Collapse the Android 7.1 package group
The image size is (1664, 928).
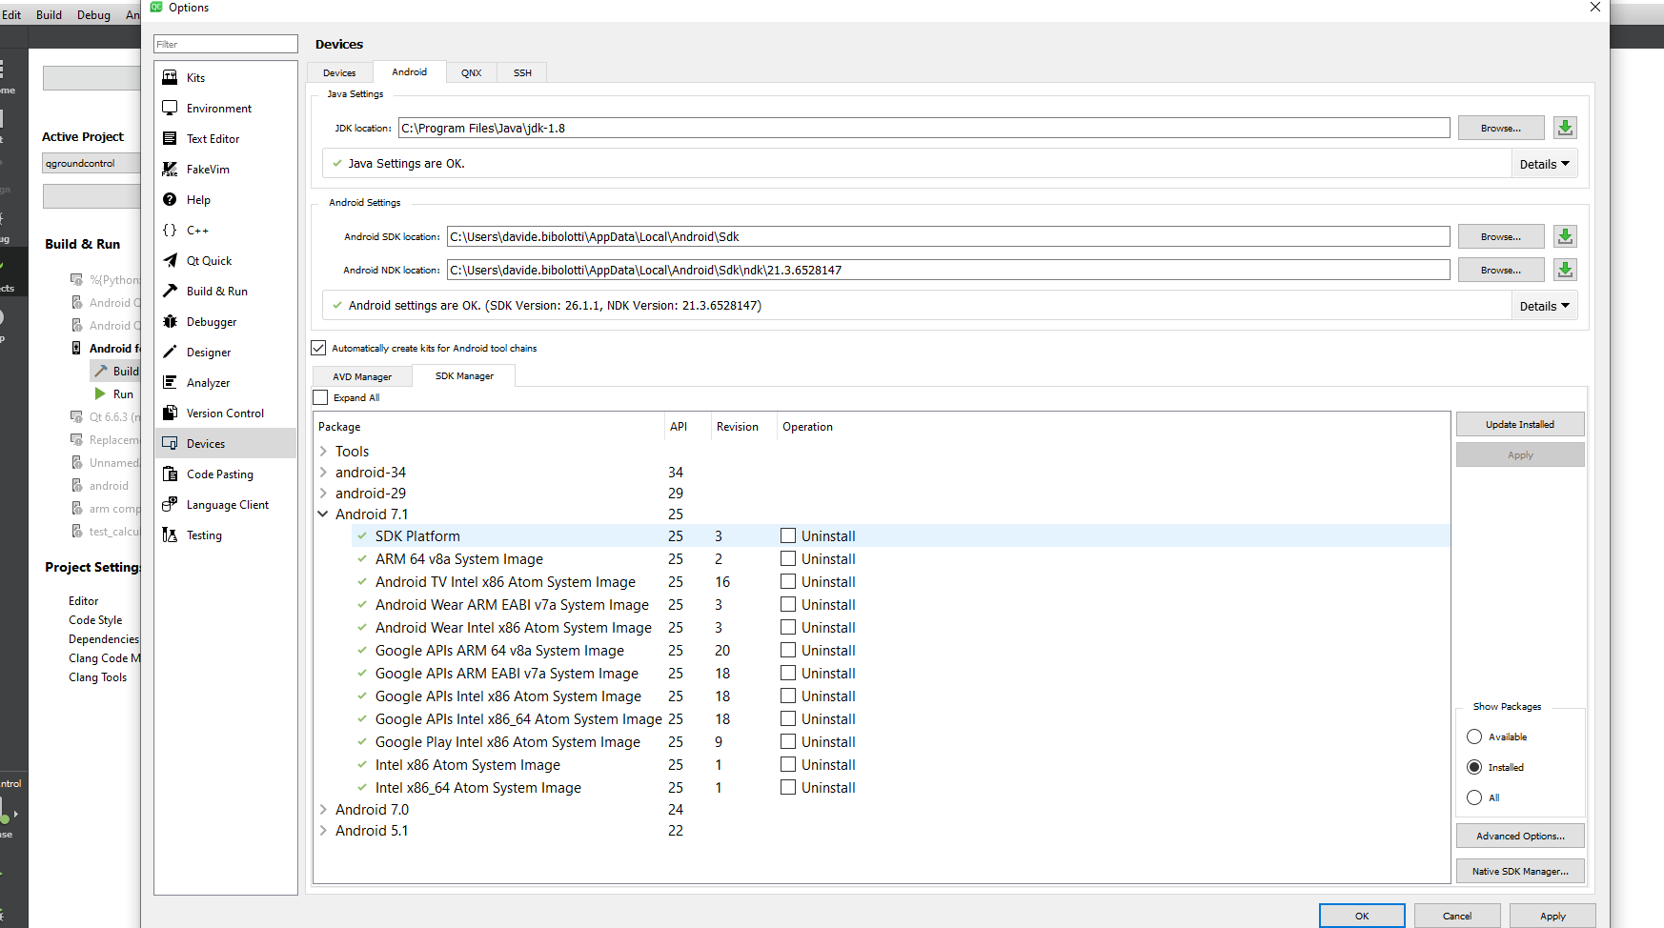(323, 514)
